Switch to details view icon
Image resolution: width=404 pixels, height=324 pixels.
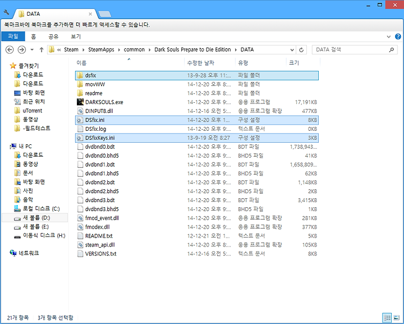[387, 318]
